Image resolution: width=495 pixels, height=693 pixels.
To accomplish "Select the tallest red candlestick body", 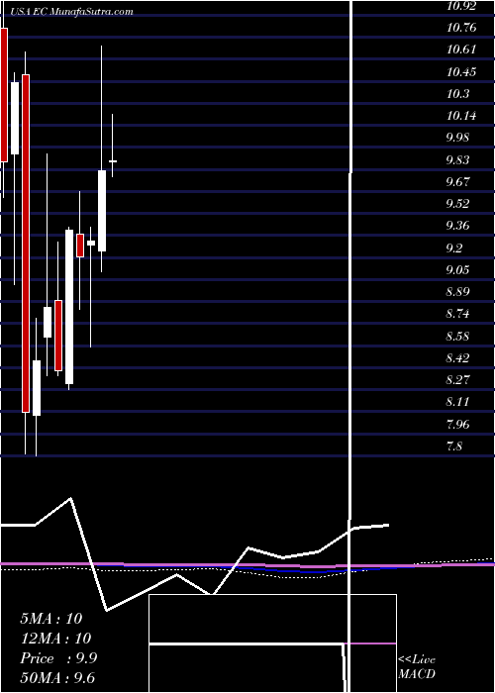I will (x=26, y=244).
